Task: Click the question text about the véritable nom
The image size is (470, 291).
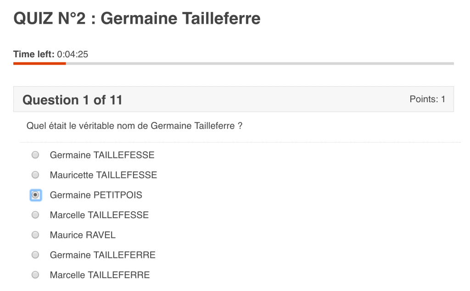Action: [x=134, y=126]
